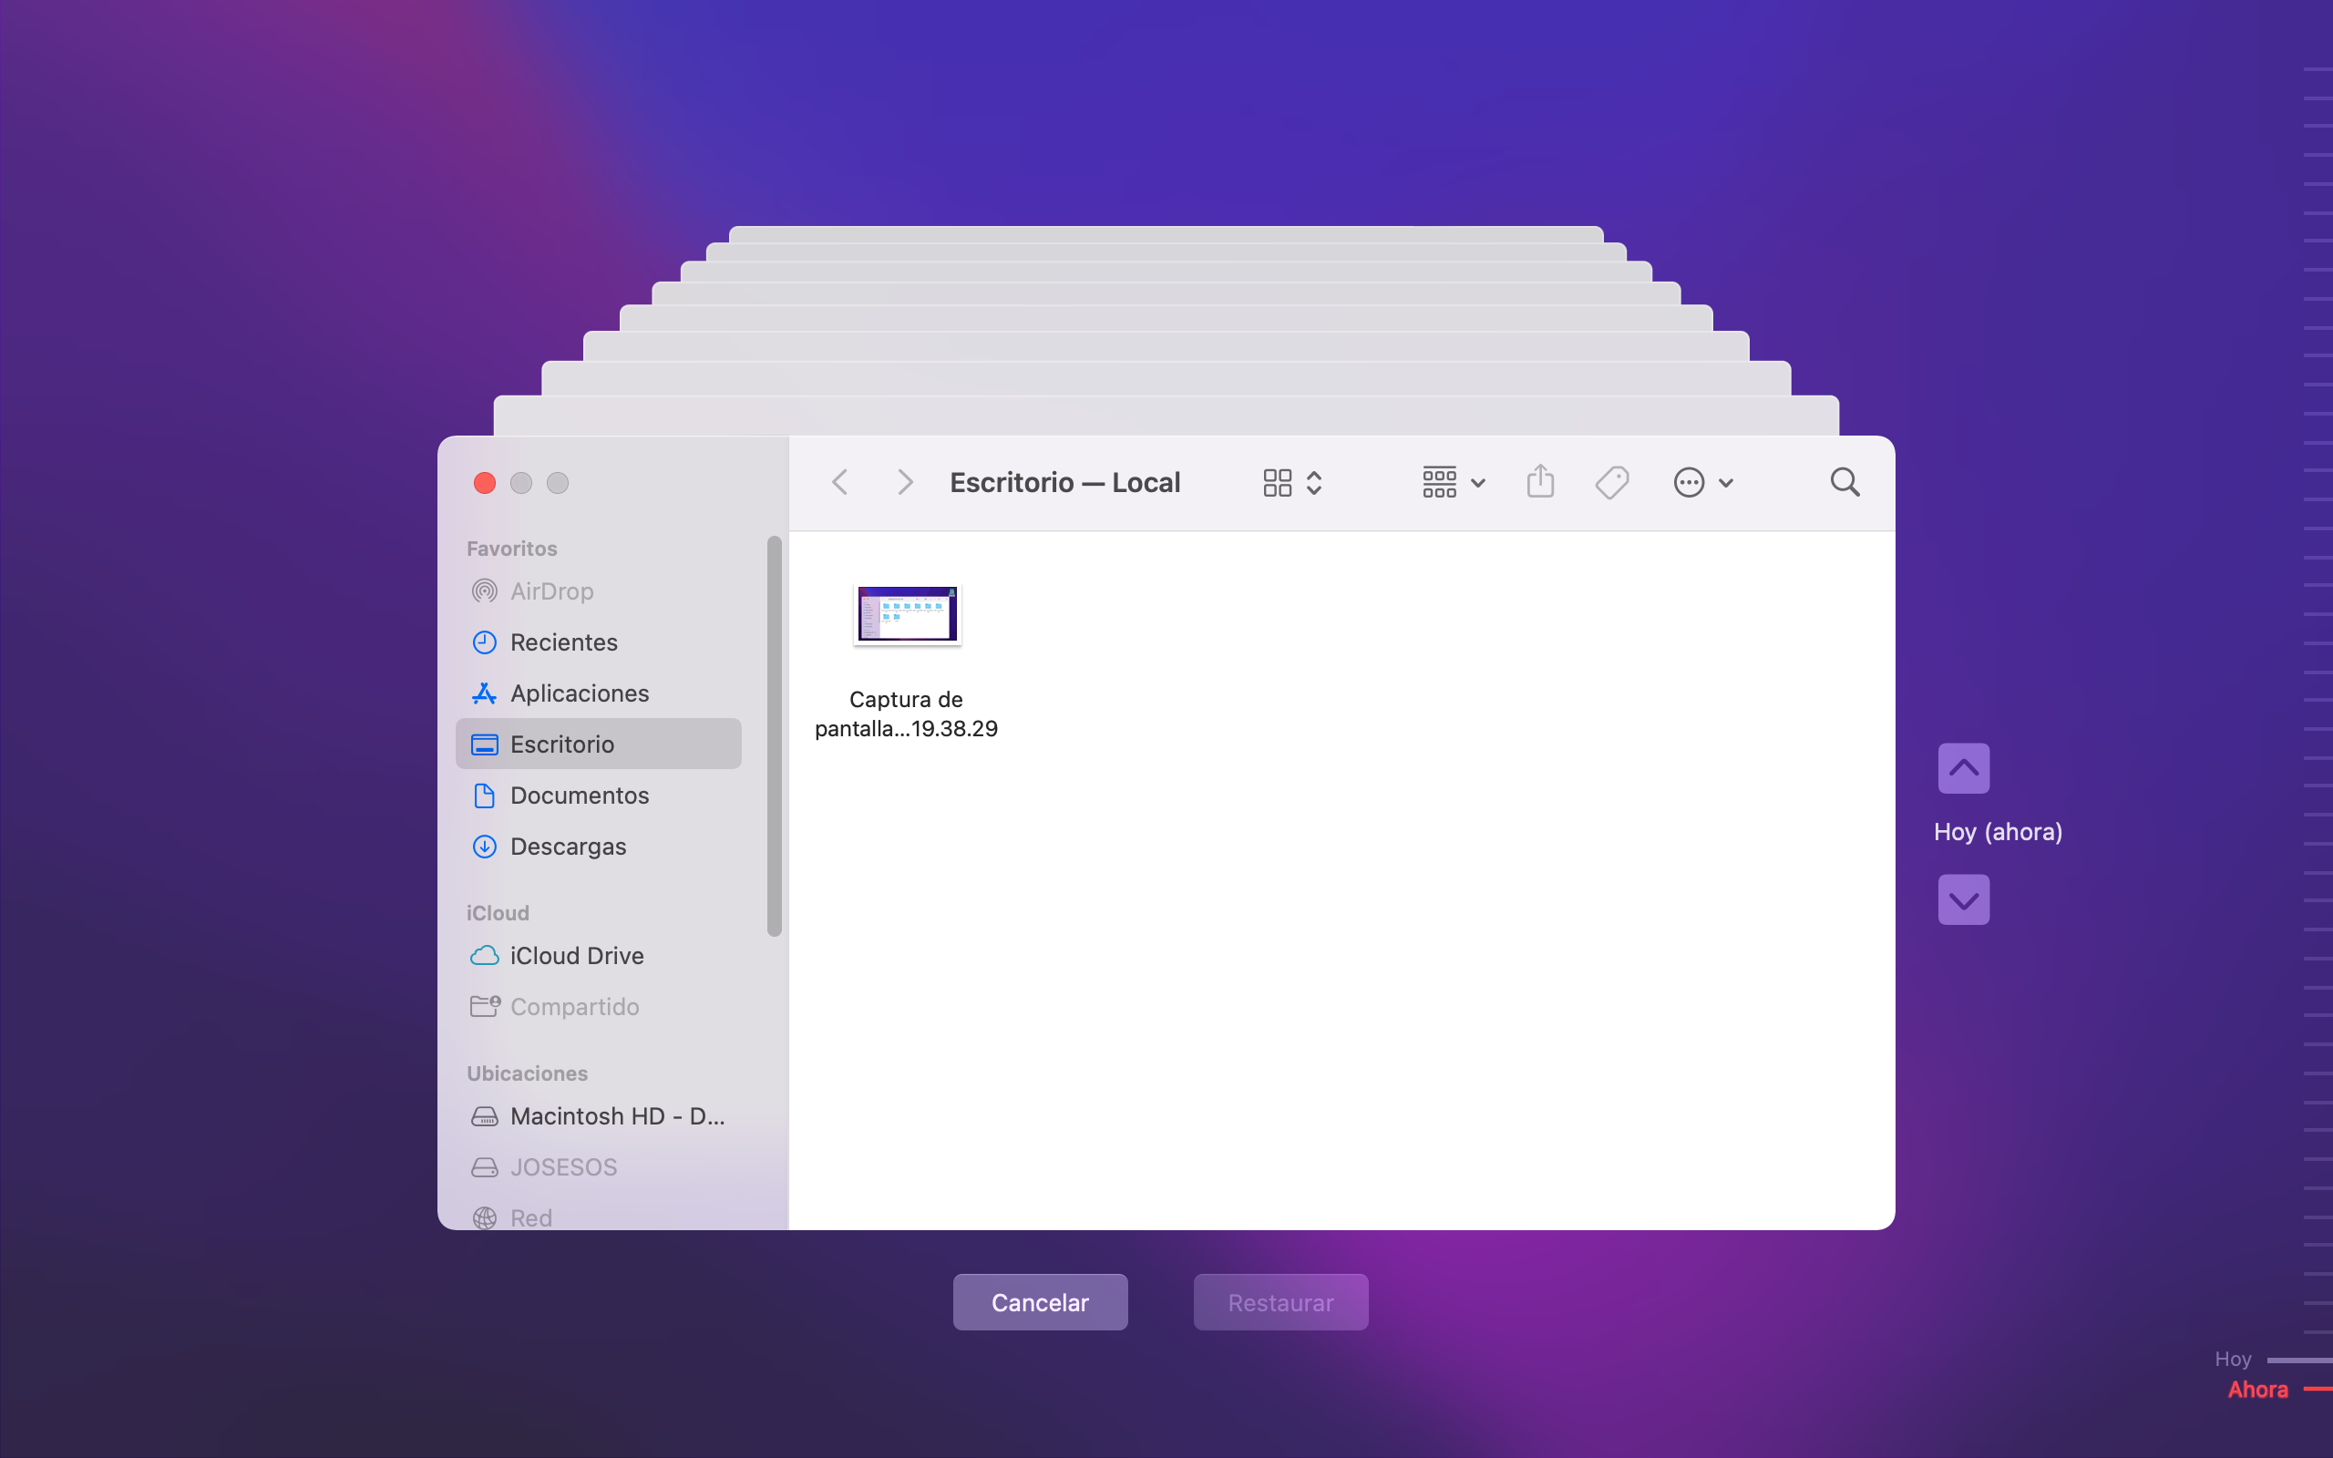Select Aplicaciones in sidebar
Viewport: 2333px width, 1458px height.
point(579,693)
